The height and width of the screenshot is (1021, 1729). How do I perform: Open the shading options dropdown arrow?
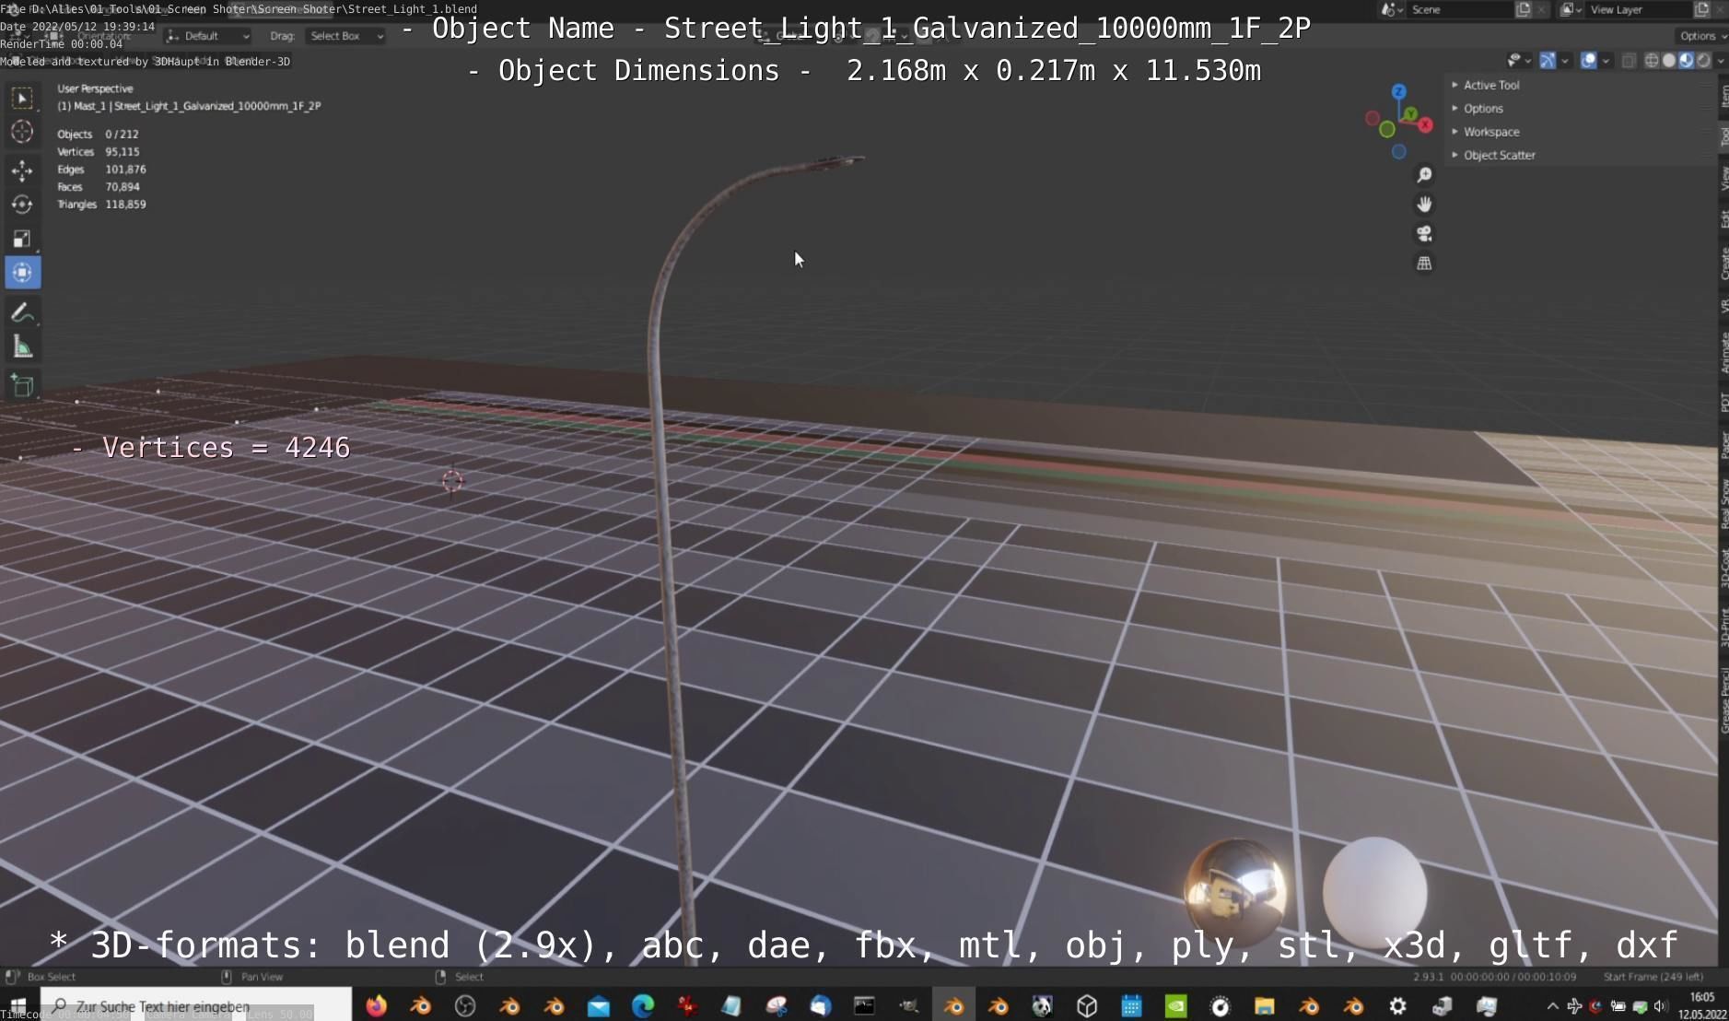coord(1720,61)
